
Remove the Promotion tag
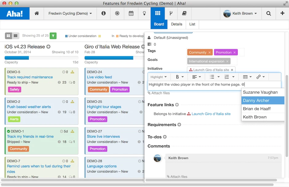point(235,52)
